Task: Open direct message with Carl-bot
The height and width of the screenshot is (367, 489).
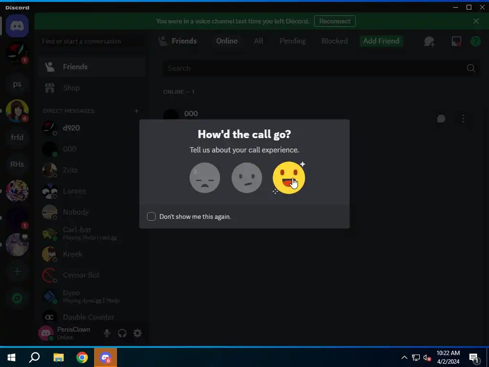Action: tap(92, 233)
